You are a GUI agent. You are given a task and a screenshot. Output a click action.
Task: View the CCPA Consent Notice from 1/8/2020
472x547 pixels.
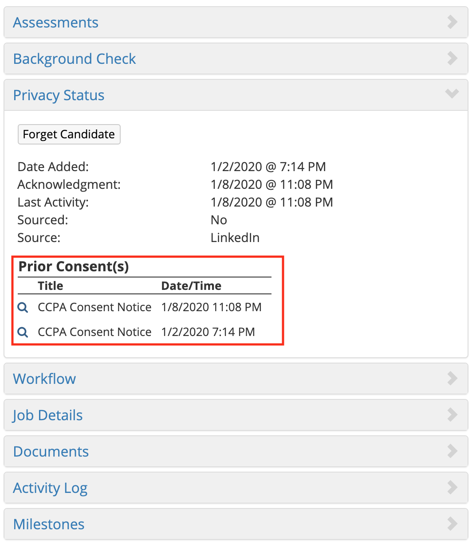tap(23, 307)
